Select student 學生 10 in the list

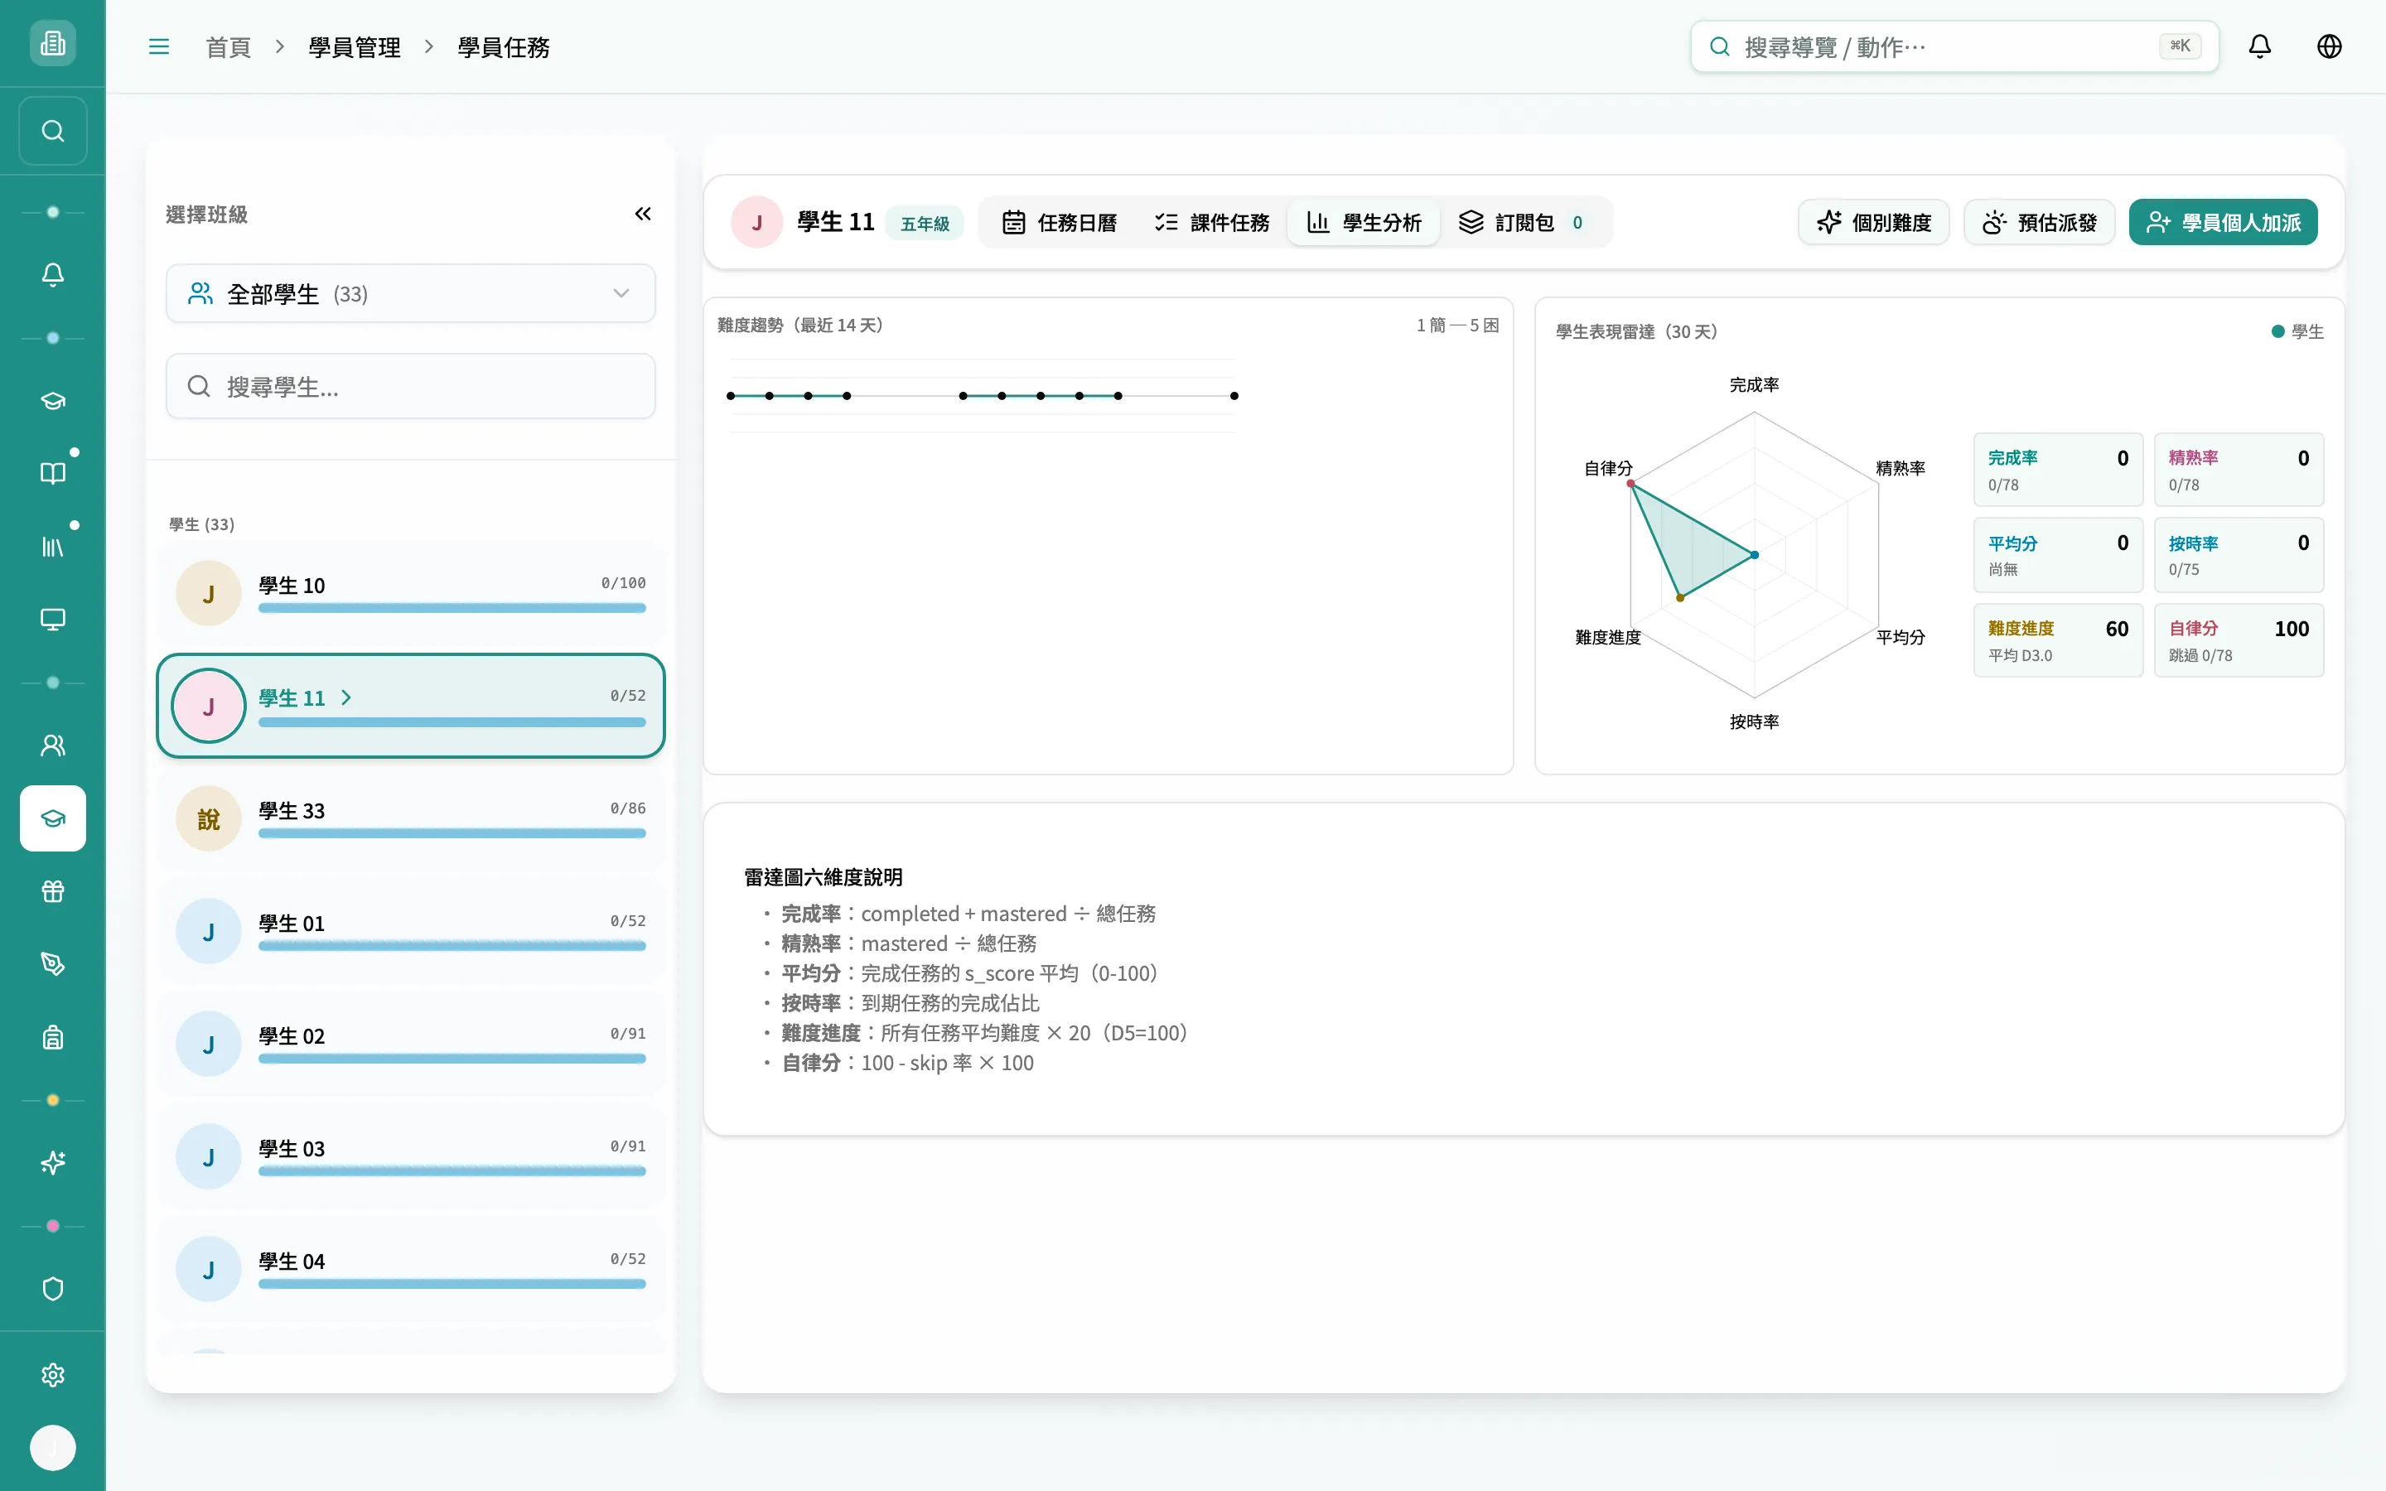coord(410,594)
